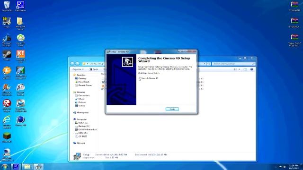The width and height of the screenshot is (303, 170).
Task: Open the Pictures library
Action: coord(80,102)
